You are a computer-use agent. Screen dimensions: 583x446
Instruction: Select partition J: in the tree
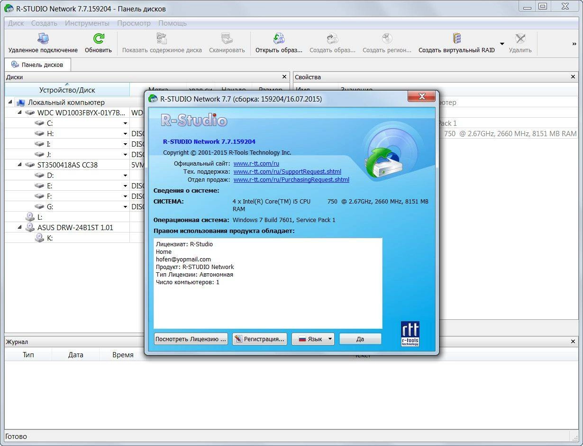(49, 155)
